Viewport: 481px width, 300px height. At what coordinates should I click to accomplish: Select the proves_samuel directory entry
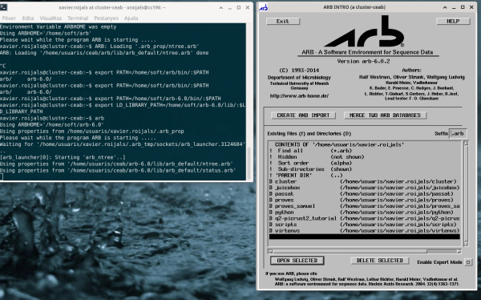click(365, 206)
